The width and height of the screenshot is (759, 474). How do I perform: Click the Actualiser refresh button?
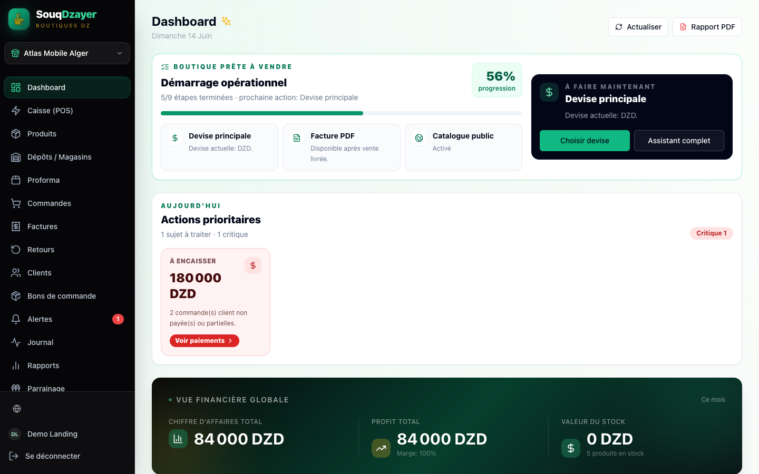(x=638, y=27)
